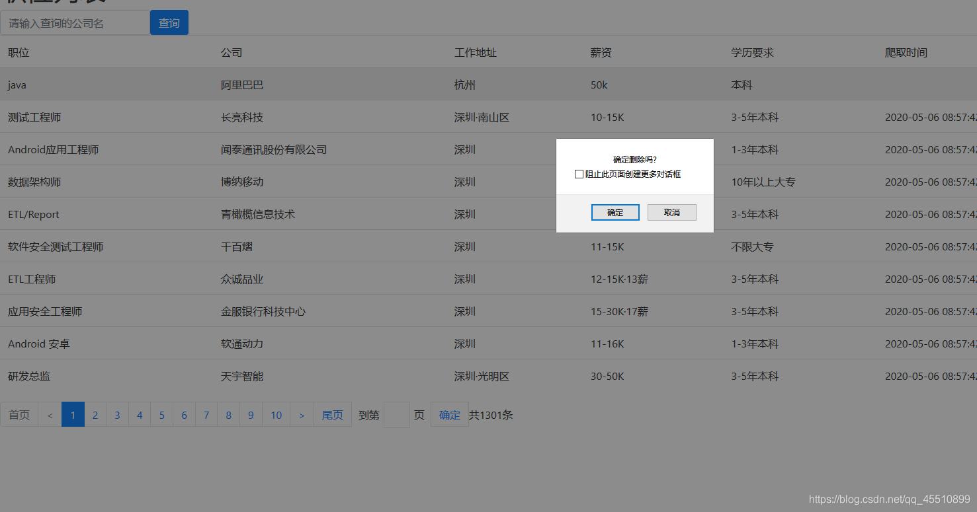Click the 10-15K salary cell

pos(607,117)
